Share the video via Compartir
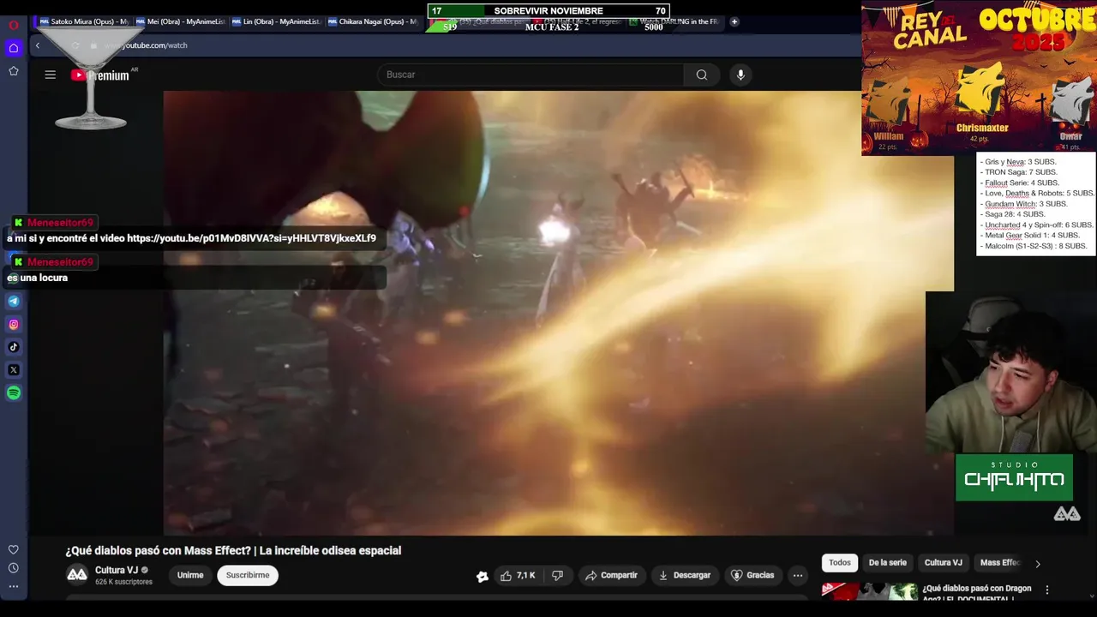Viewport: 1097px width, 617px height. click(x=611, y=576)
